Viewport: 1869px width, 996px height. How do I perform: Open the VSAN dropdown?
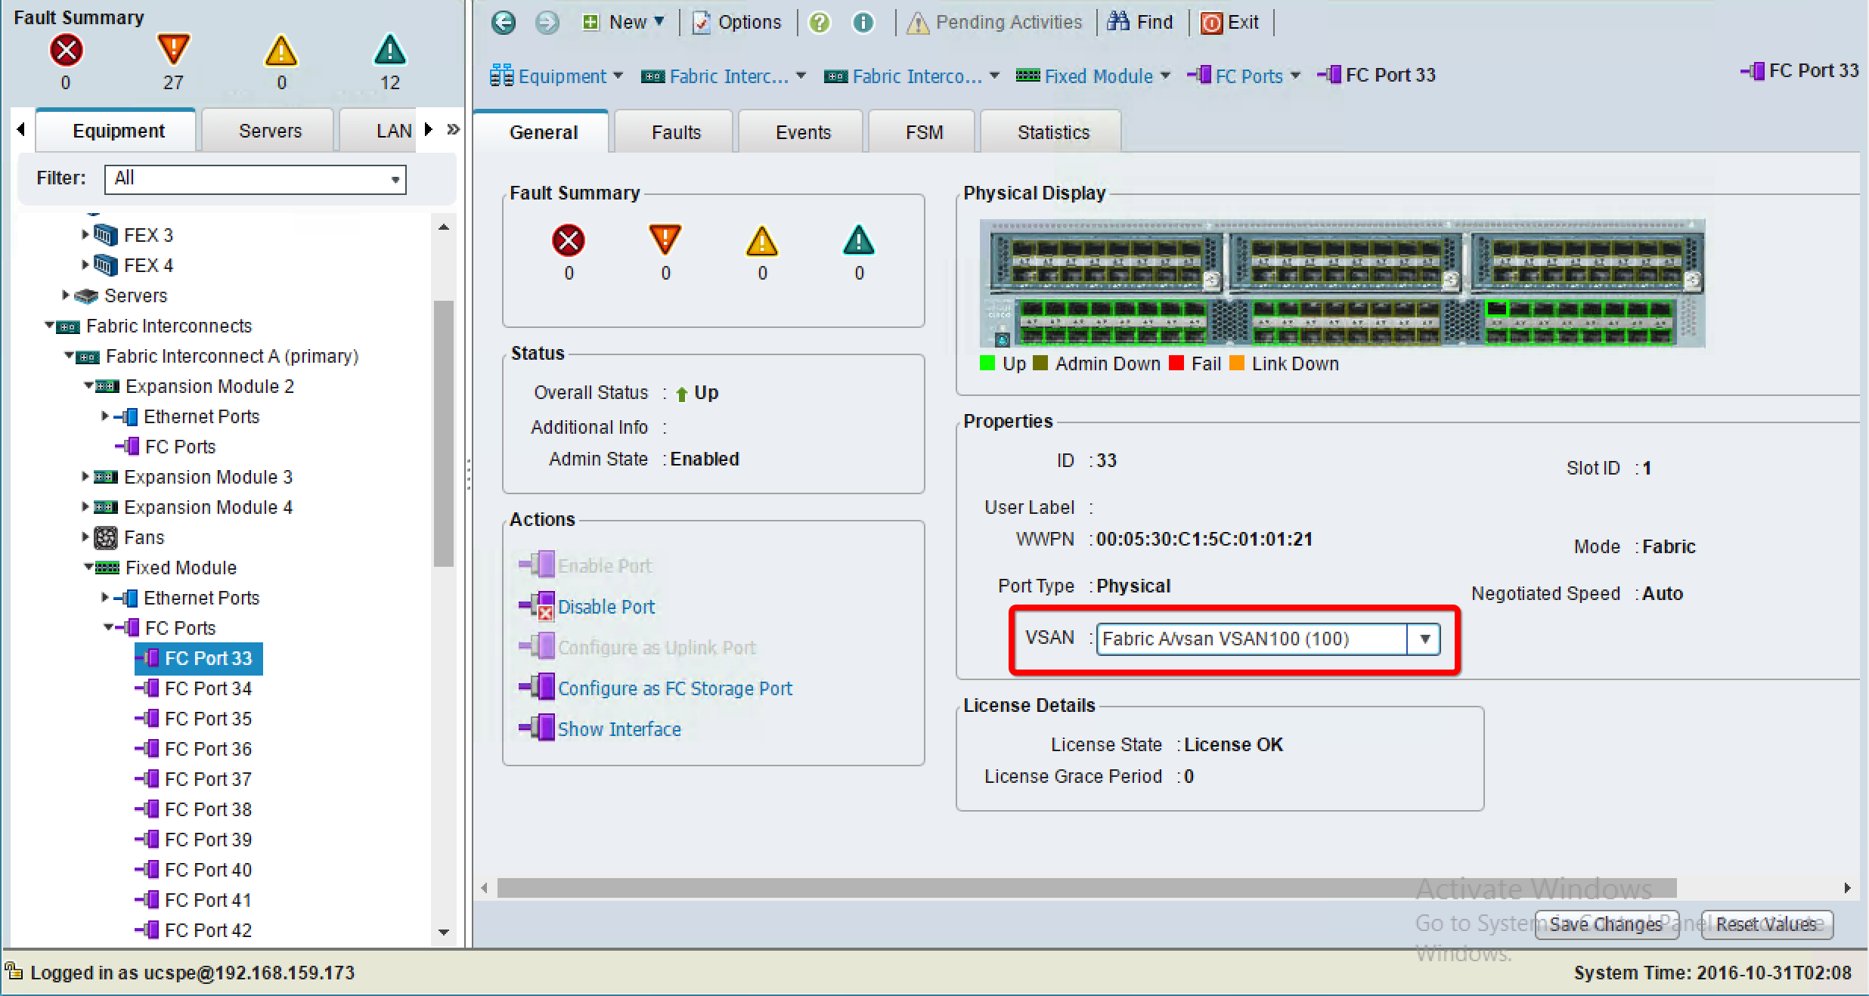[x=1424, y=639]
